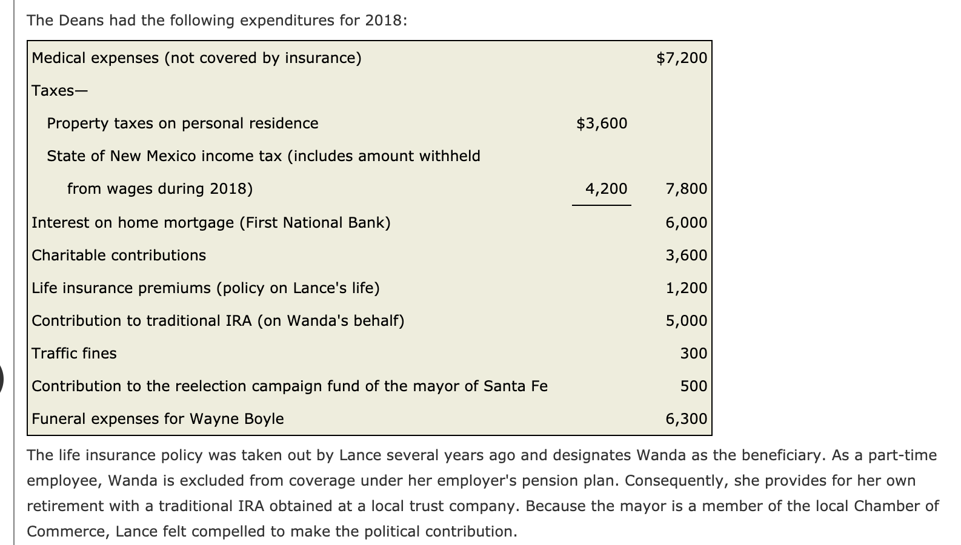This screenshot has height=545, width=961.
Task: Select 'Charitable contributions' row label
Action: (x=119, y=256)
